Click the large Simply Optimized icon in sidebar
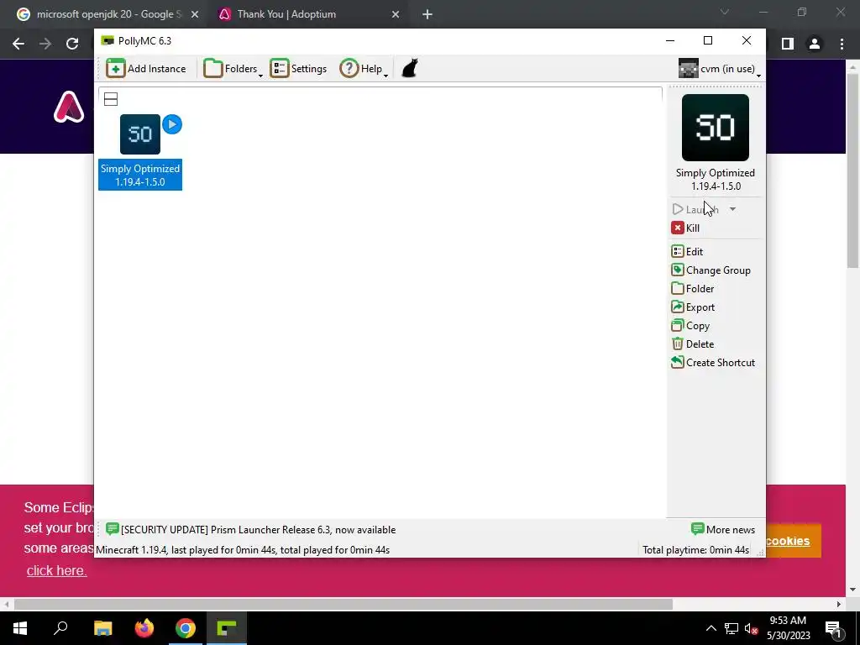860x645 pixels. [x=716, y=128]
